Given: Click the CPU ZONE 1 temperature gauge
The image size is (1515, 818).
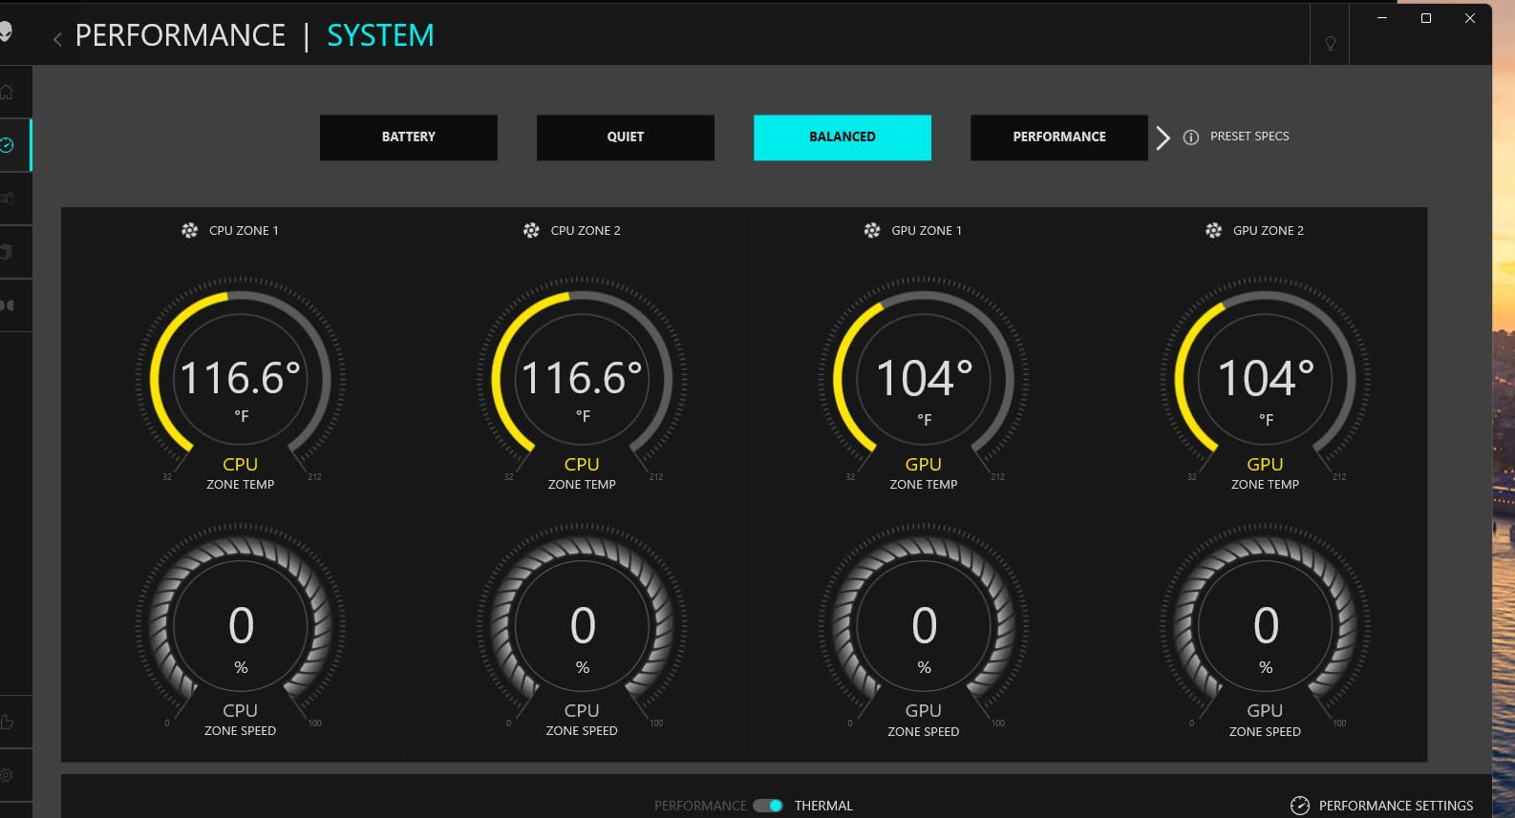Looking at the screenshot, I should pyautogui.click(x=241, y=380).
